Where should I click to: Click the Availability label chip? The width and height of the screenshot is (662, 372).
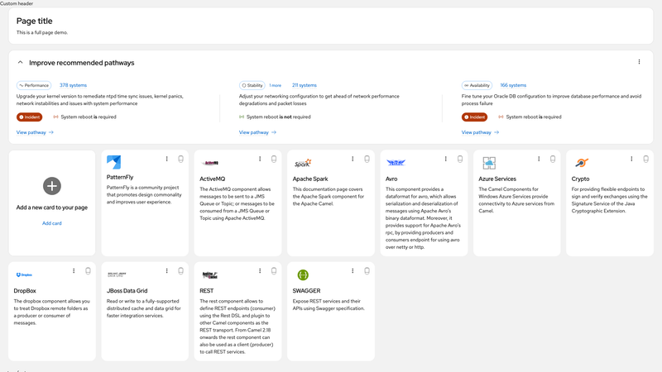477,85
